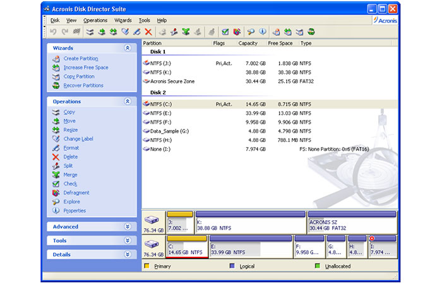The height and width of the screenshot is (284, 442).
Task: Open the Wizards menu in the menu bar
Action: pyautogui.click(x=123, y=20)
